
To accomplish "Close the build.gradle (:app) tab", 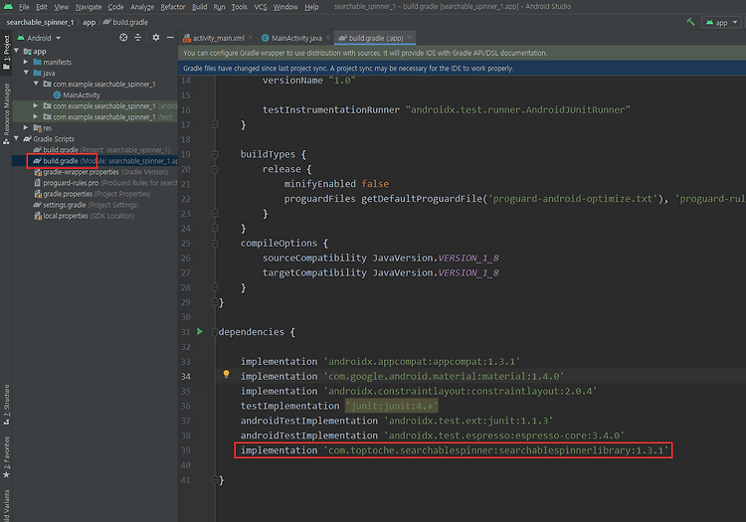I will click(409, 38).
